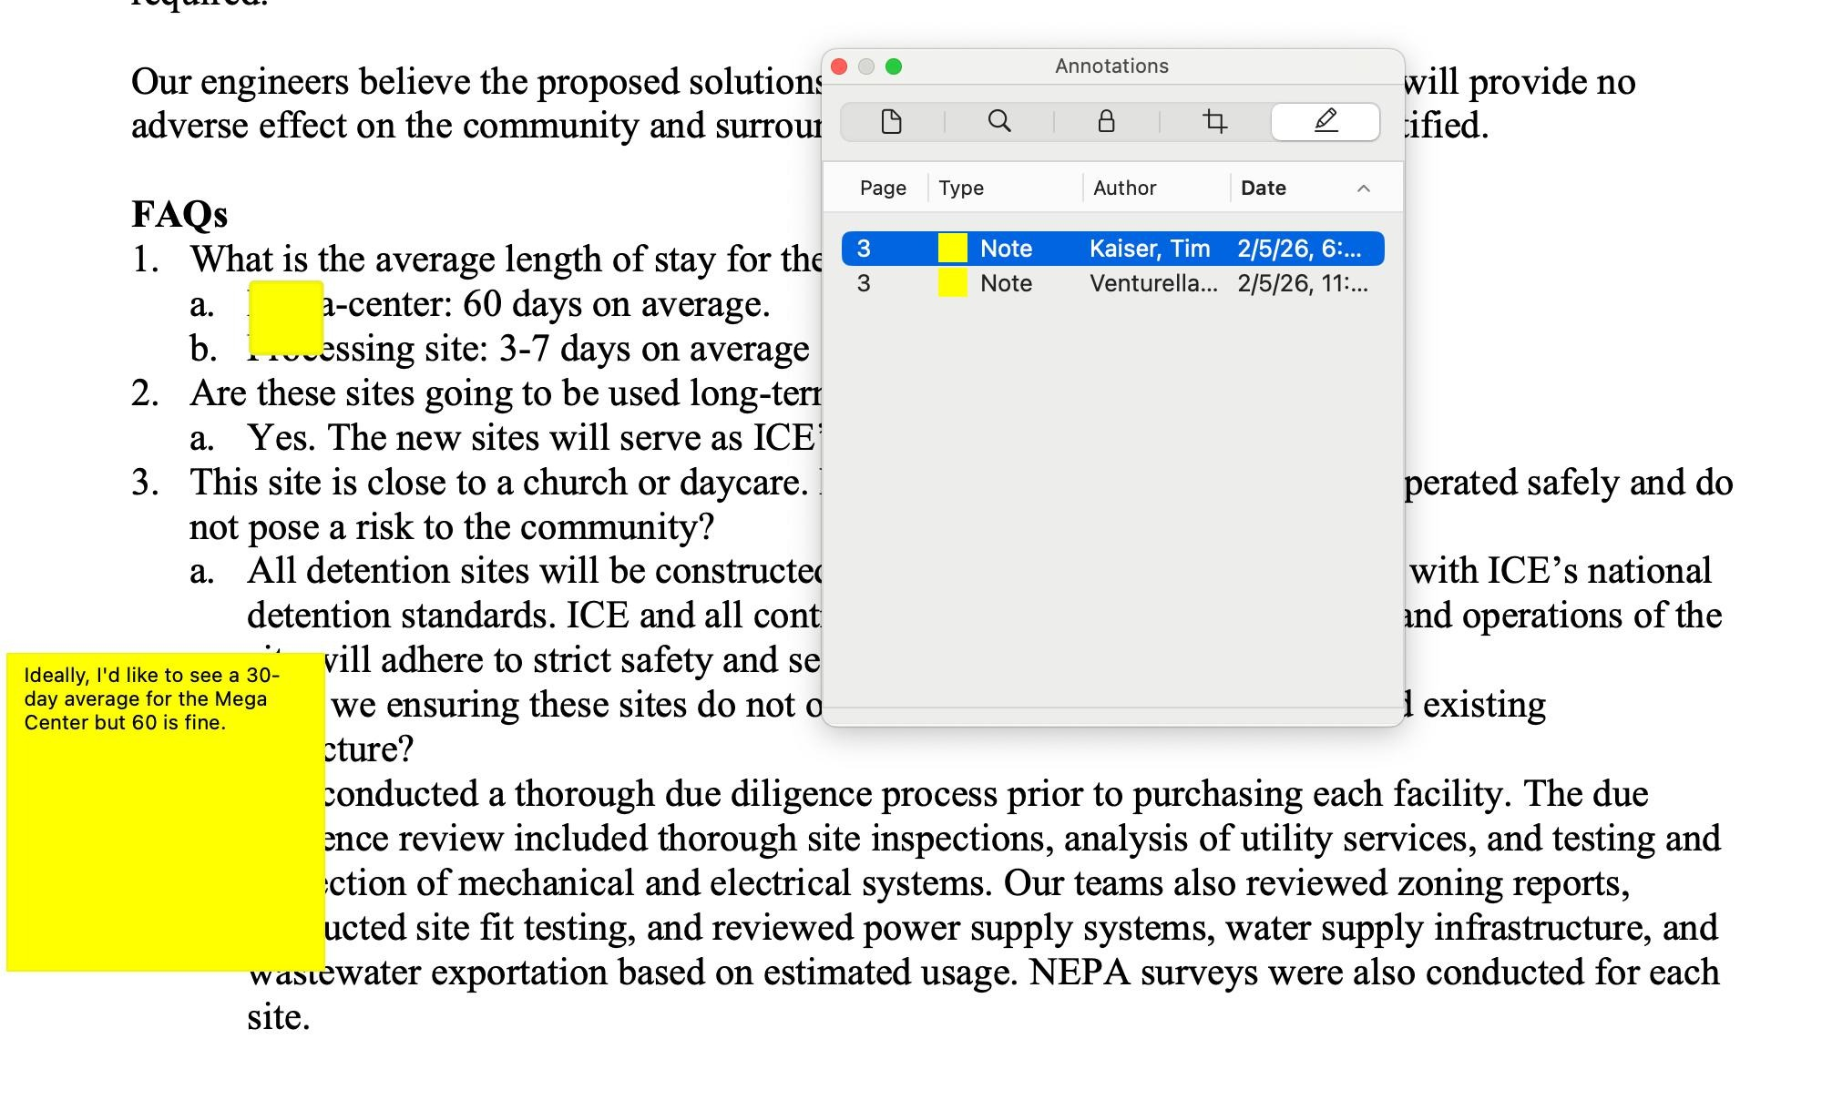
Task: Switch to the Encryption lock tab
Action: click(x=1106, y=122)
